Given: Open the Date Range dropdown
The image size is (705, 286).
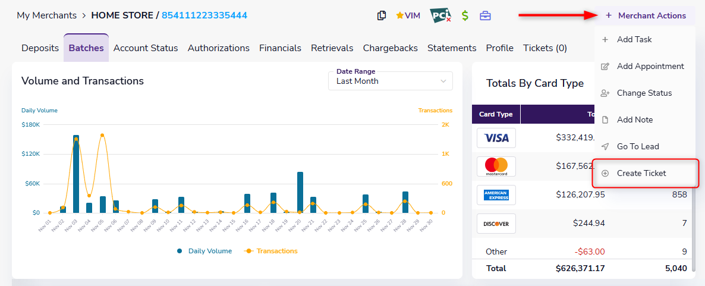Looking at the screenshot, I should point(391,81).
